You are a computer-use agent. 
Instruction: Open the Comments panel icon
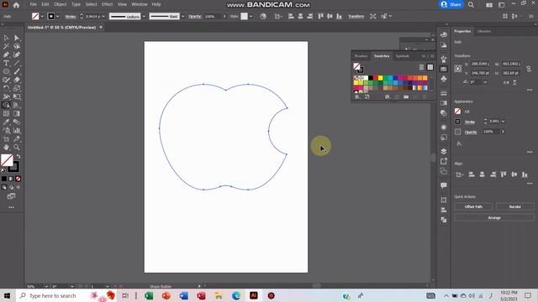tap(444, 185)
